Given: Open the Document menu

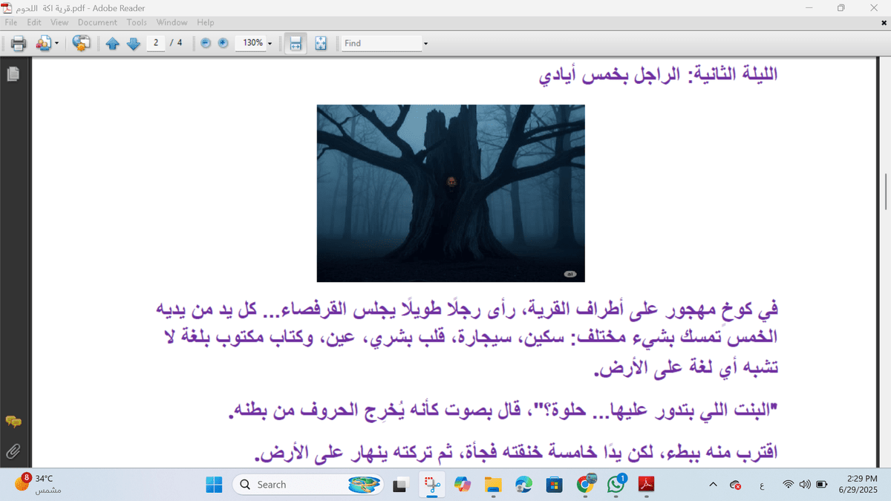Looking at the screenshot, I should point(97,22).
